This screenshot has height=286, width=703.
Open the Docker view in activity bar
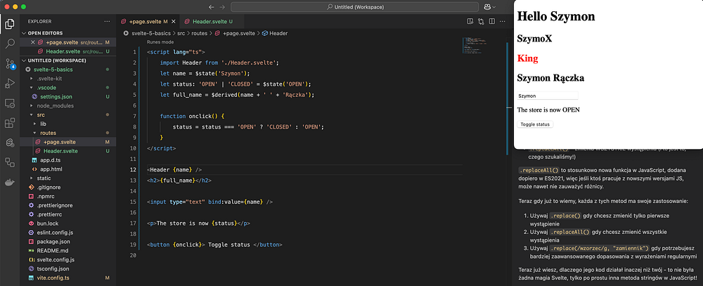[10, 184]
